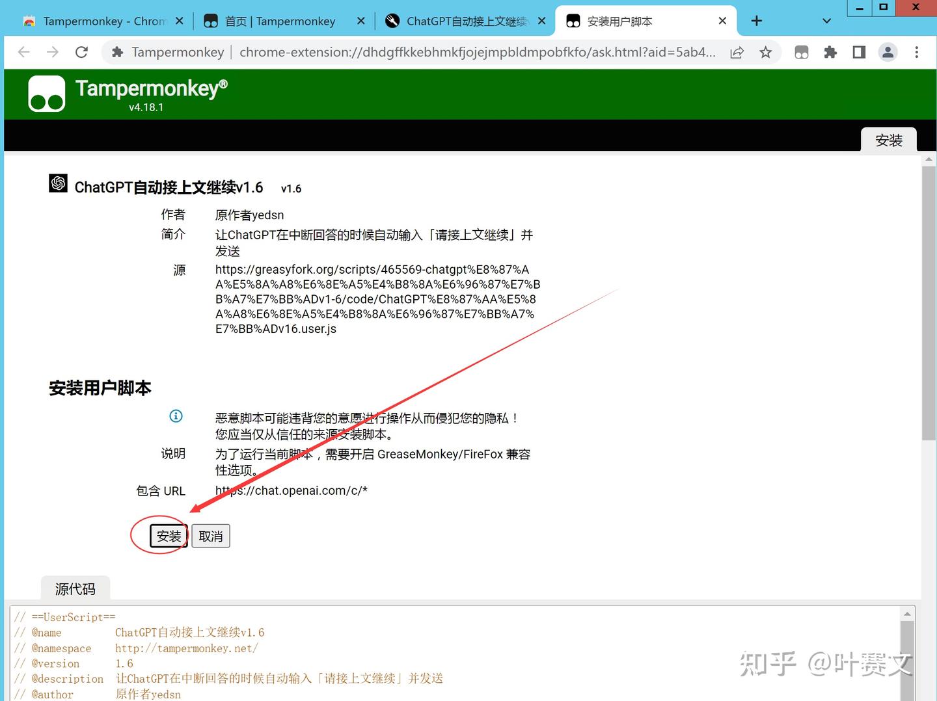Click the share icon in address bar
Image resolution: width=937 pixels, height=701 pixels.
coord(737,52)
